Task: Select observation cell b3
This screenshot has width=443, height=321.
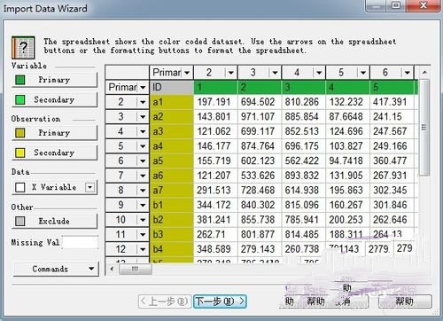Action: click(172, 234)
